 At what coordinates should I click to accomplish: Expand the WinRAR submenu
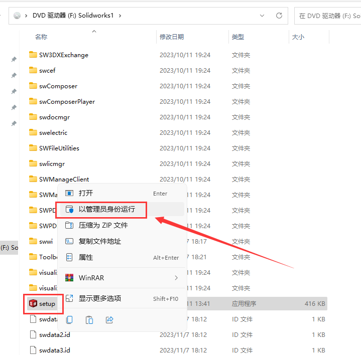pos(176,278)
